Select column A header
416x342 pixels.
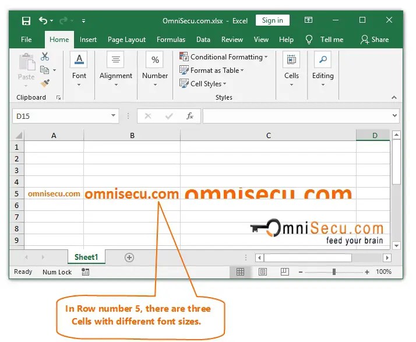[x=54, y=136]
